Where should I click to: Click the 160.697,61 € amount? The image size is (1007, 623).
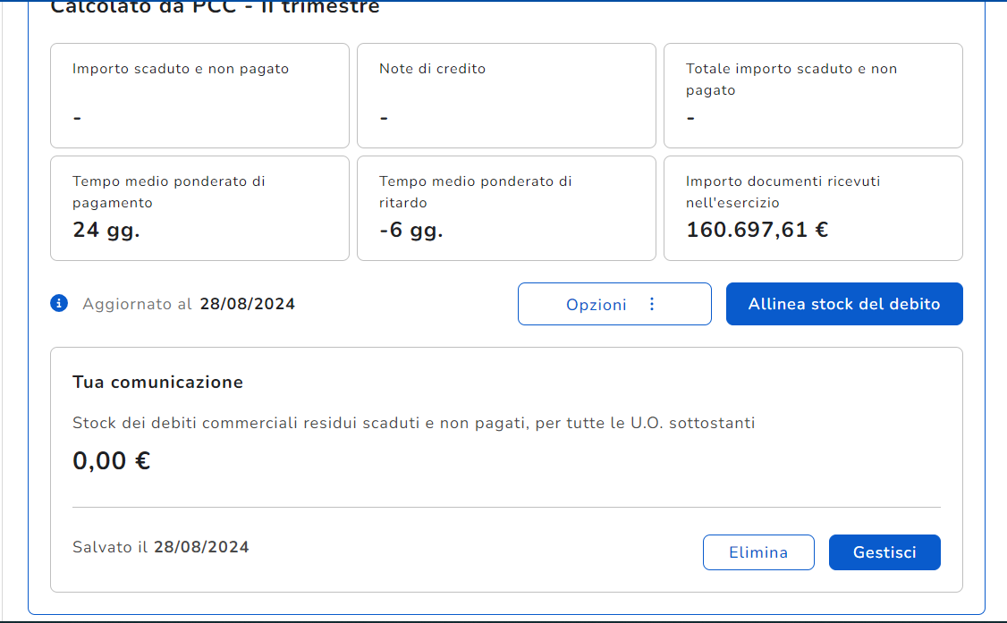point(757,230)
